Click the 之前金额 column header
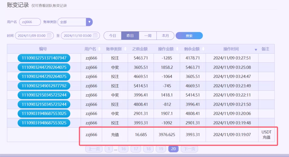The image size is (289, 157). (x=140, y=49)
